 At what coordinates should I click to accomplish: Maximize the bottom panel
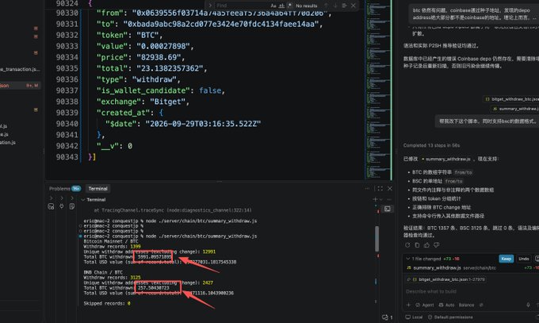click(x=380, y=188)
